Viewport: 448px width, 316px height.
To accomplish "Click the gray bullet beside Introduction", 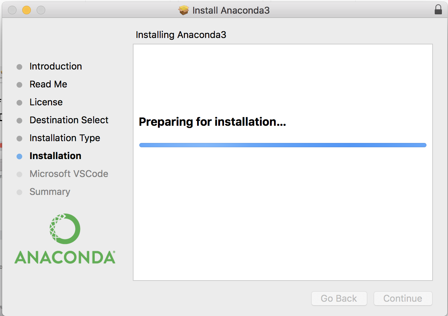I will [19, 67].
